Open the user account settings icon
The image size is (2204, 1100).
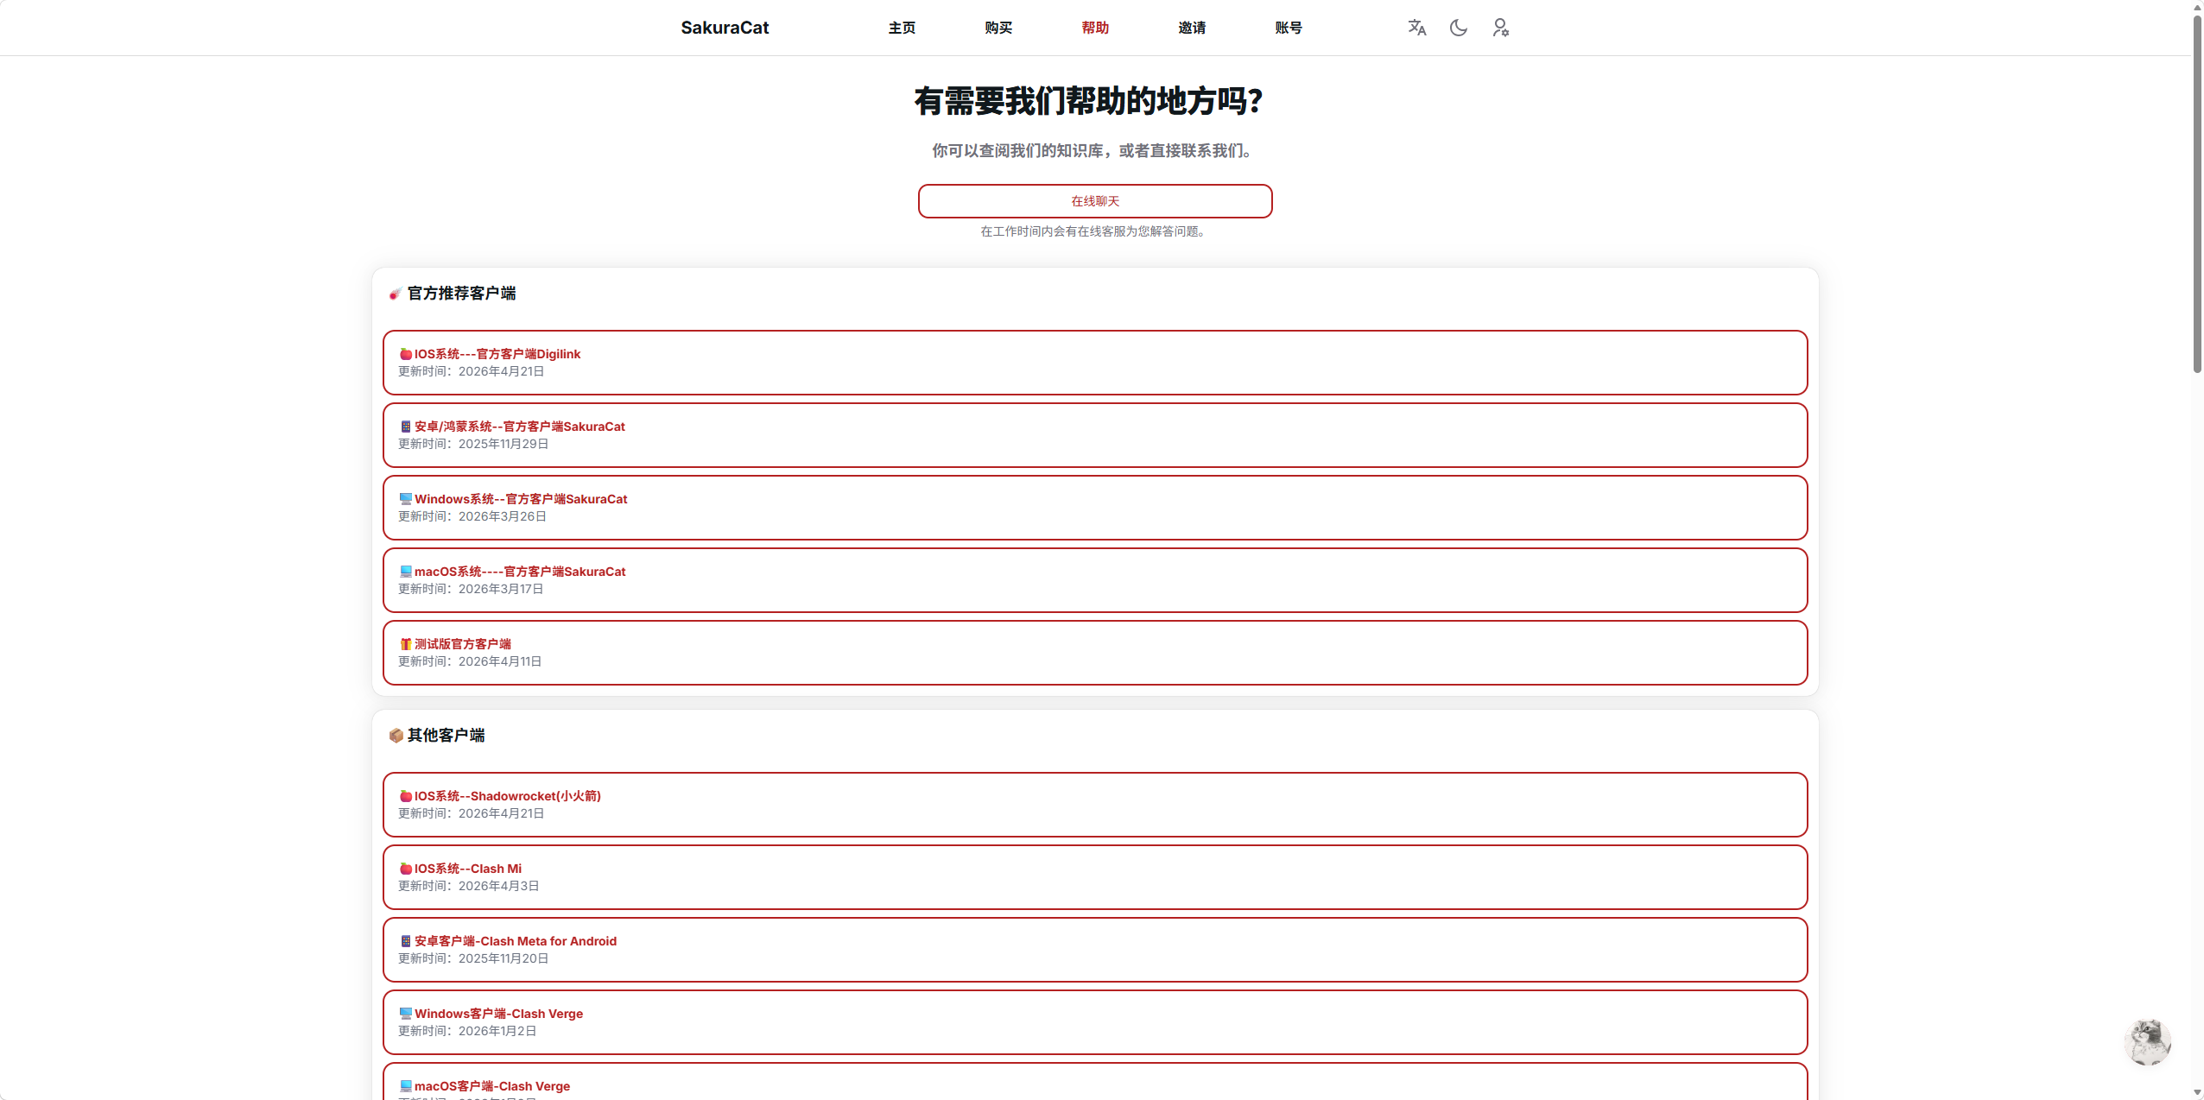coord(1501,28)
